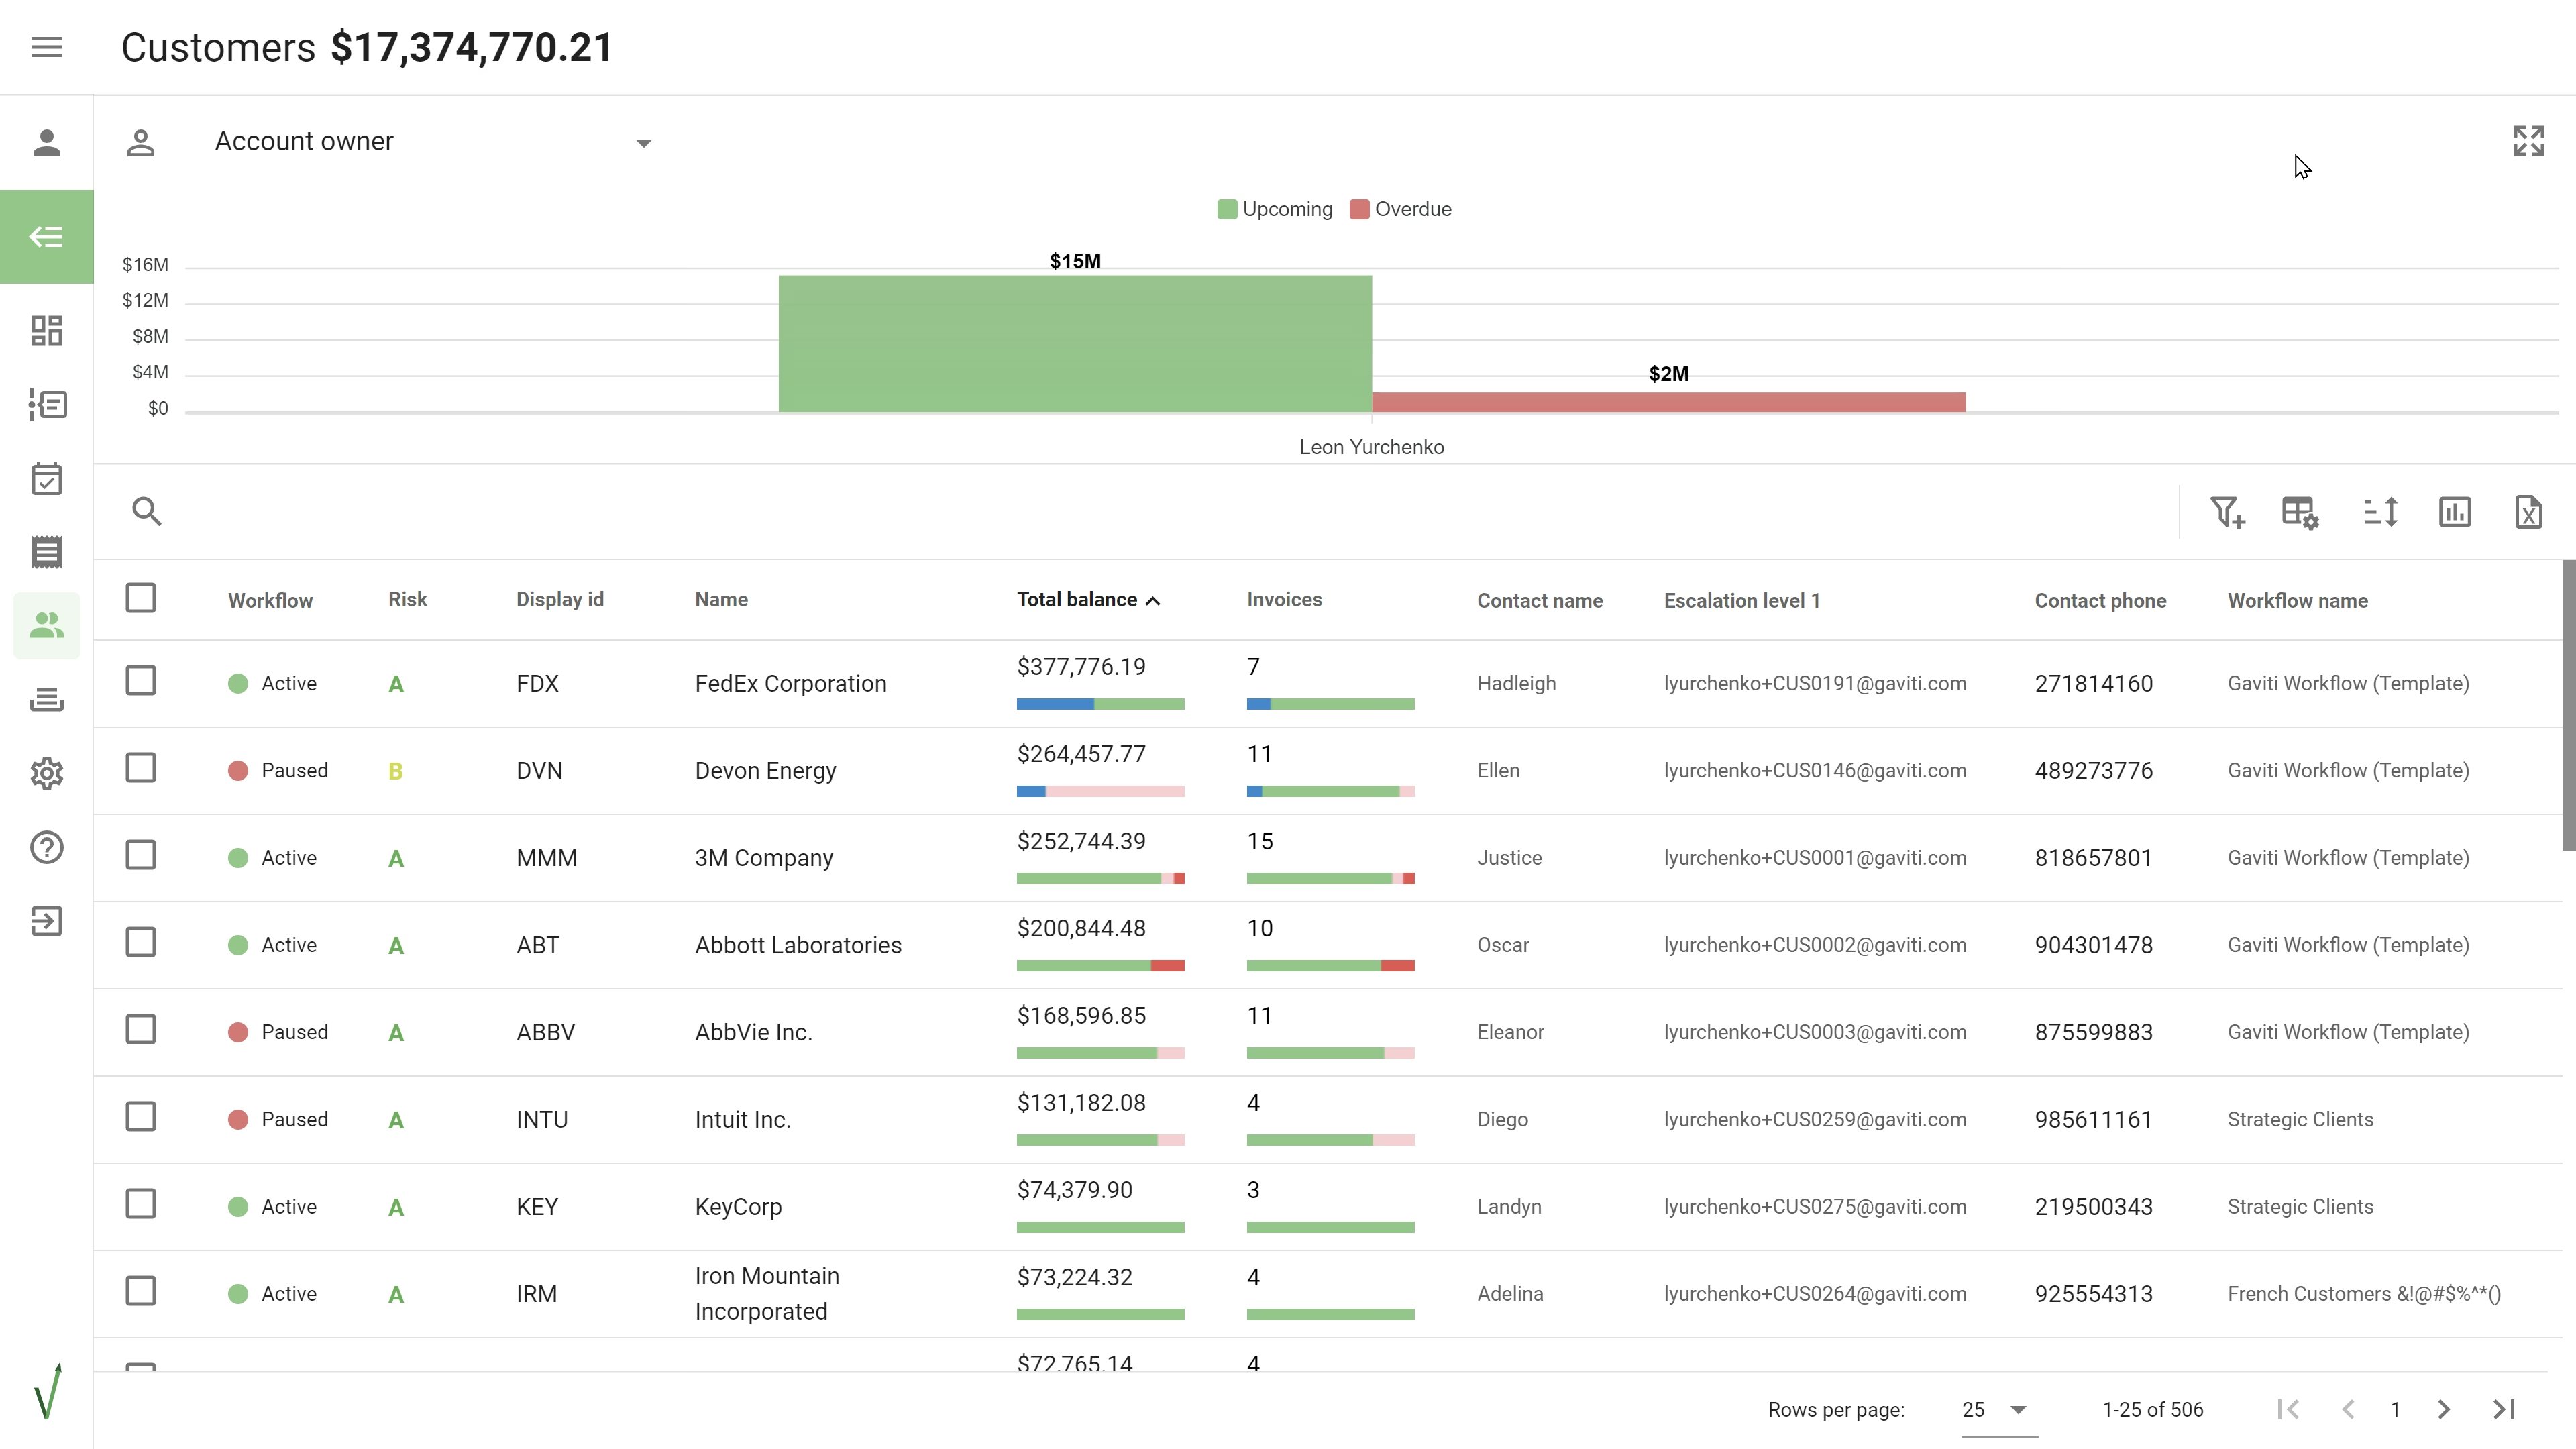Collapse the Total balance sort chevron
This screenshot has height=1449, width=2576.
[1155, 600]
